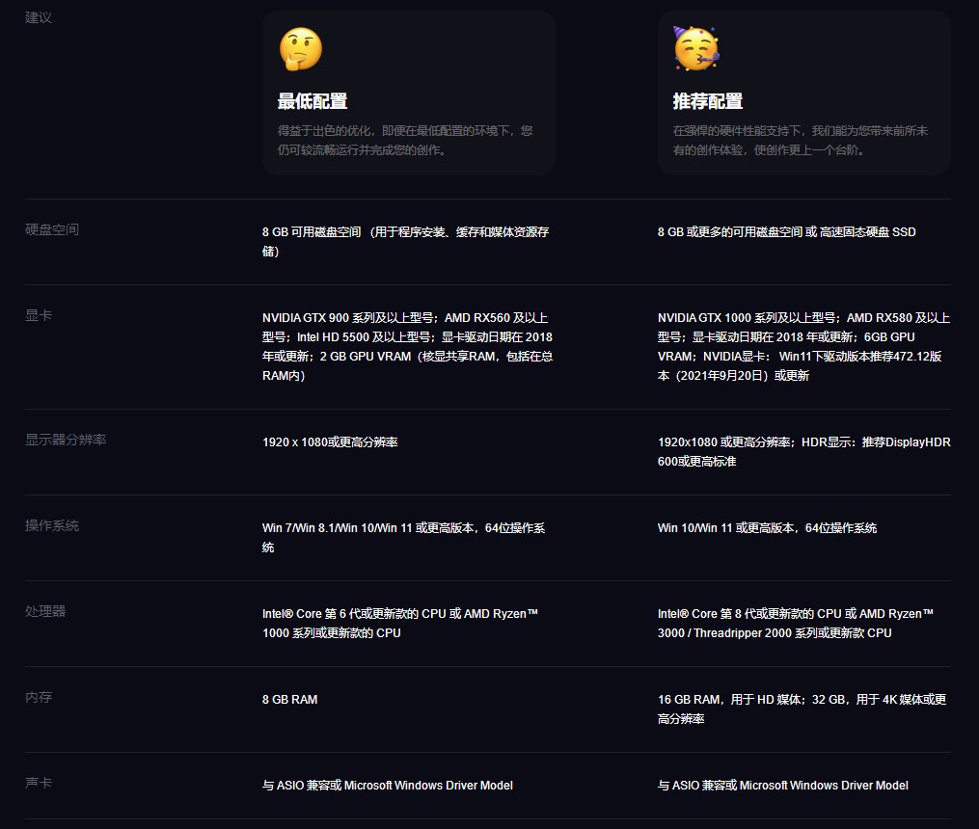Screen dimensions: 979x829
Task: Click the 最低配置 description starting 得益于出色的优化
Action: point(405,141)
